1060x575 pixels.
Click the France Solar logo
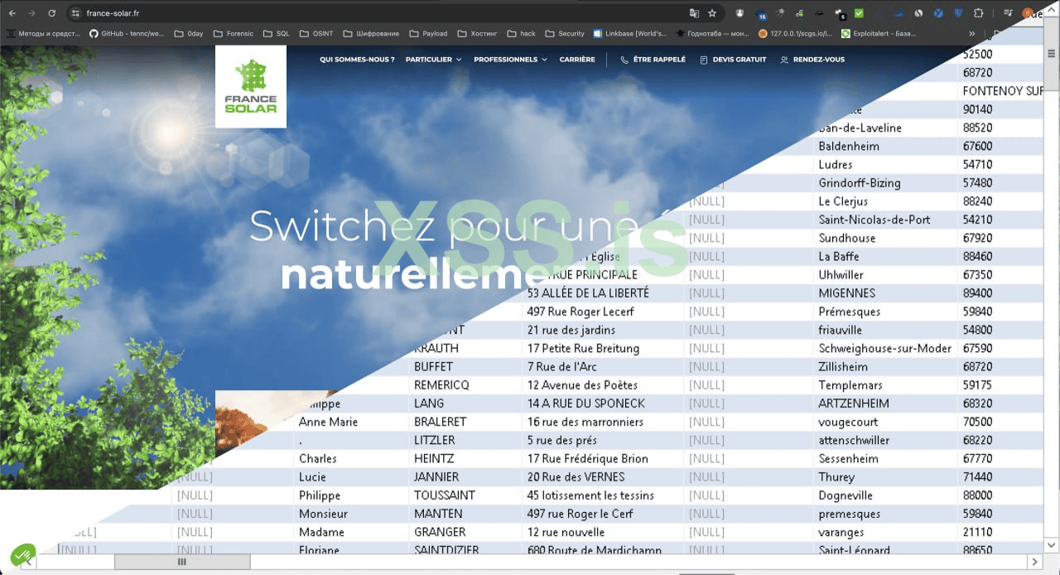click(251, 86)
